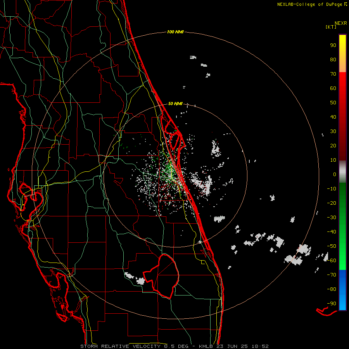This screenshot has width=349, height=349.
Task: Click the -90 knot scale value
Action: pos(332,303)
